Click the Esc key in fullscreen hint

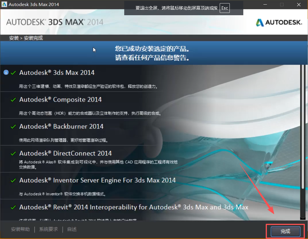pyautogui.click(x=225, y=8)
